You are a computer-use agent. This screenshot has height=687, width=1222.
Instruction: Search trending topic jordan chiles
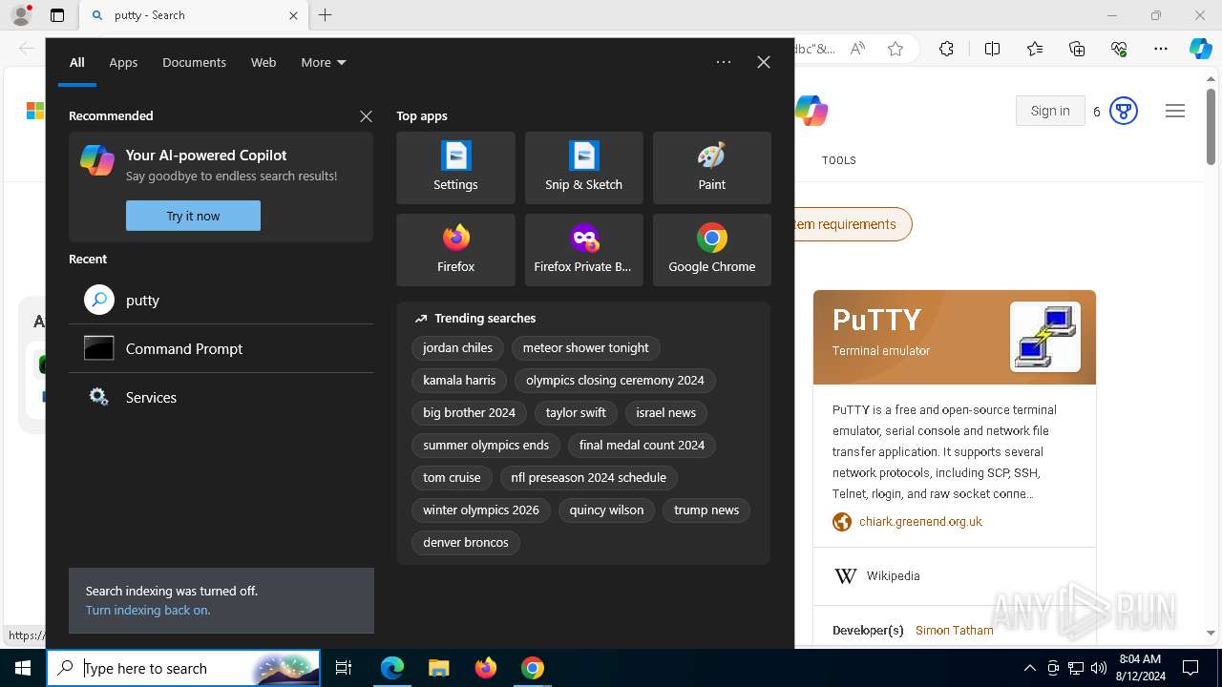[x=457, y=348]
